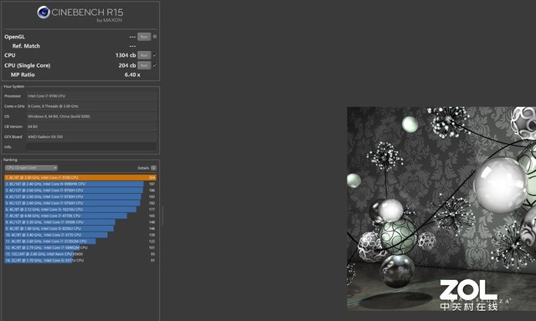Toggle the CPU (Single Core) test checkmark
Screen dimensions: 536x321
(x=155, y=65)
